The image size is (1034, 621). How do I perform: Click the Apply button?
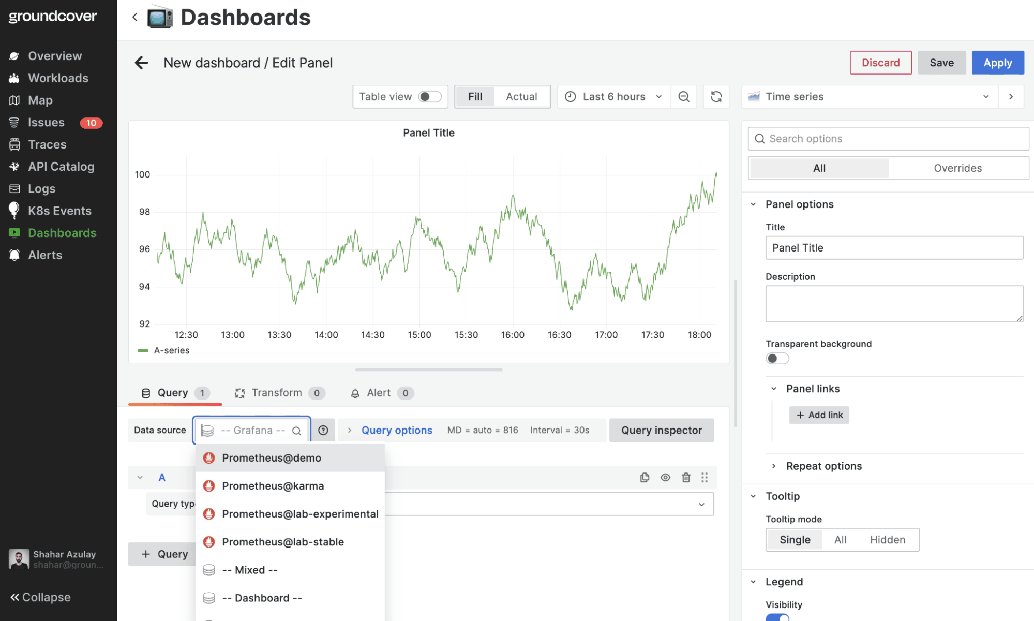(998, 62)
